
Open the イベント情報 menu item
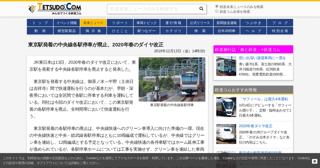(67, 23)
